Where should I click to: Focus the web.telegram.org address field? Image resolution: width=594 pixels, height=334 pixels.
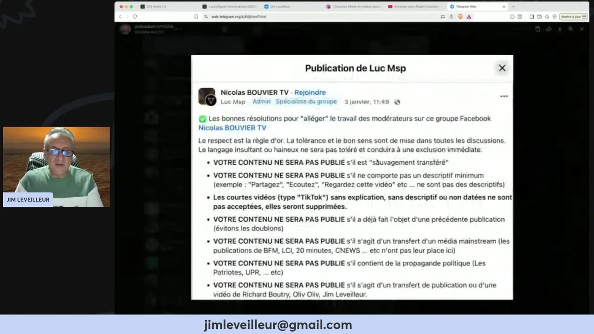(x=320, y=17)
